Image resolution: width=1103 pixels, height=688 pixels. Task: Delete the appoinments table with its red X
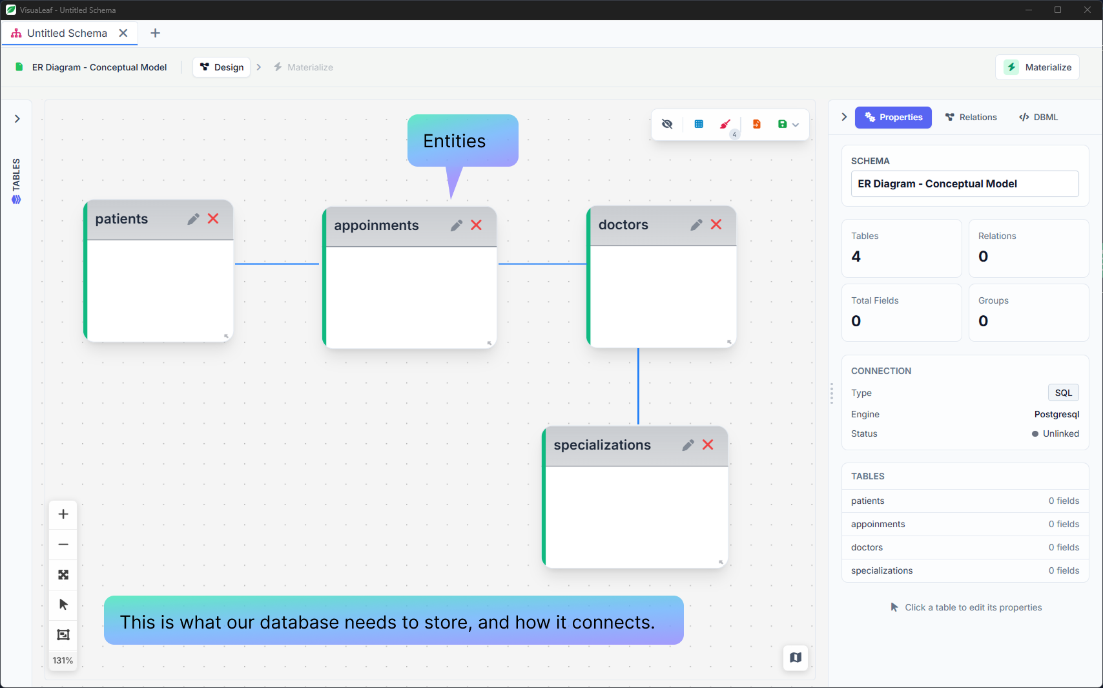[477, 225]
